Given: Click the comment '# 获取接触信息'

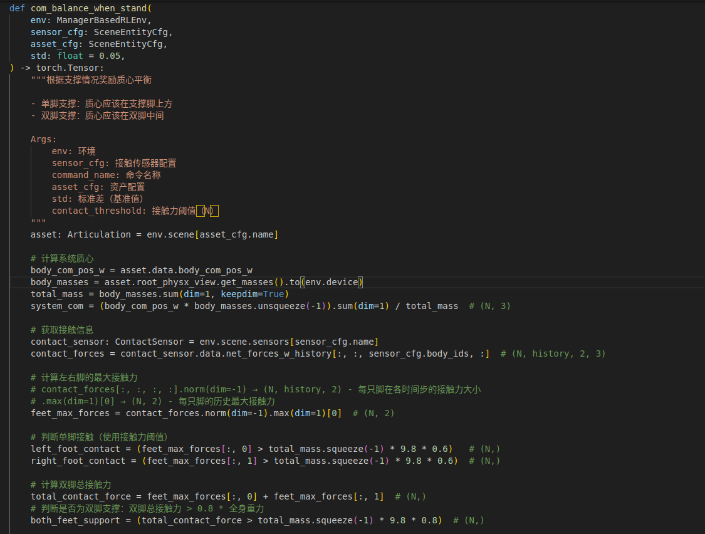Looking at the screenshot, I should pyautogui.click(x=62, y=330).
